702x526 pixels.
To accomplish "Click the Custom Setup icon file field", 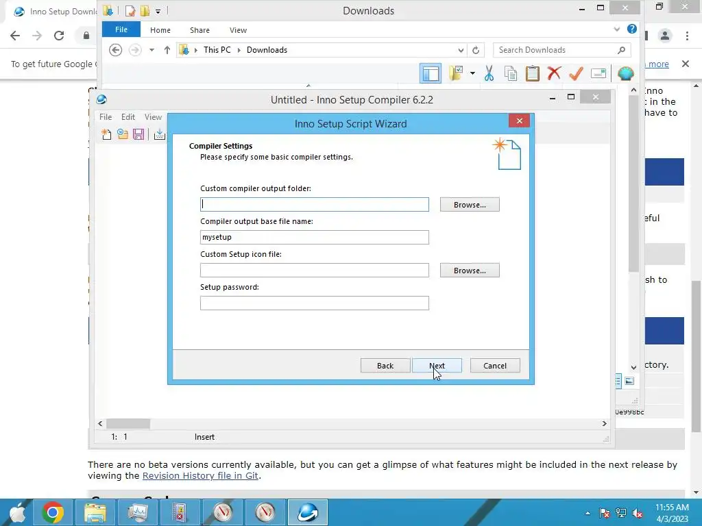I will tap(314, 270).
